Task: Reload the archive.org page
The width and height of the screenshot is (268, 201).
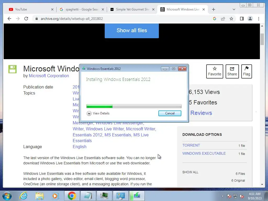Action: 26,19
